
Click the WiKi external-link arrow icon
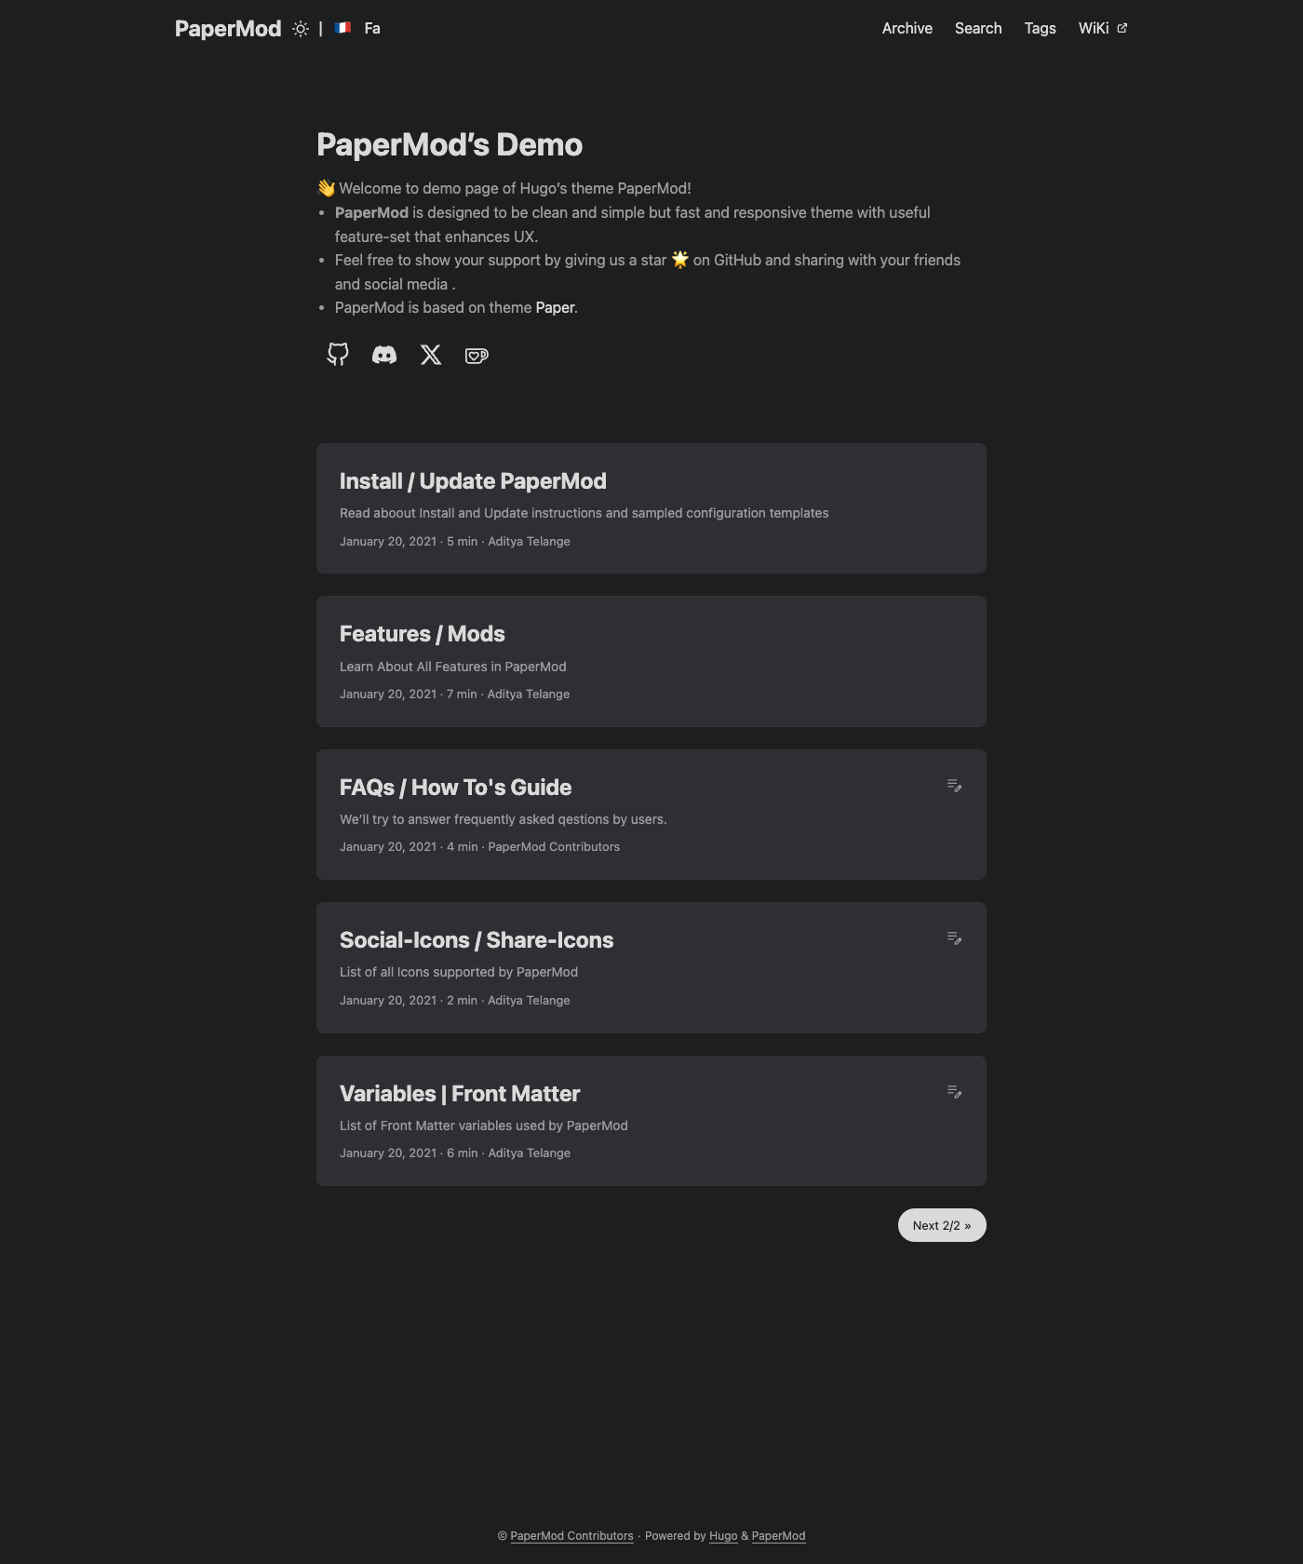click(x=1122, y=27)
